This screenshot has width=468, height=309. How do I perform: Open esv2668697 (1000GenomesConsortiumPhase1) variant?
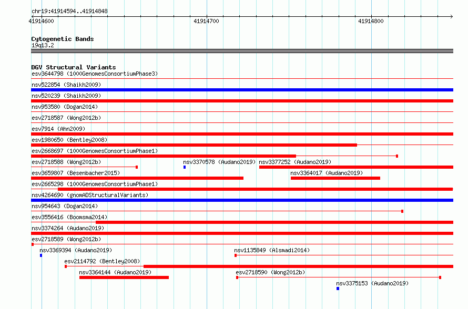pos(95,151)
